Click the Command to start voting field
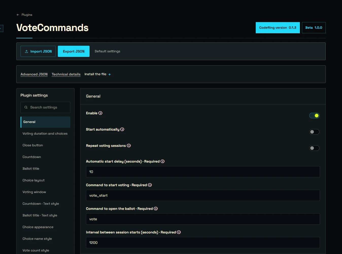Viewport: 342px width, 254px height. coord(203,195)
